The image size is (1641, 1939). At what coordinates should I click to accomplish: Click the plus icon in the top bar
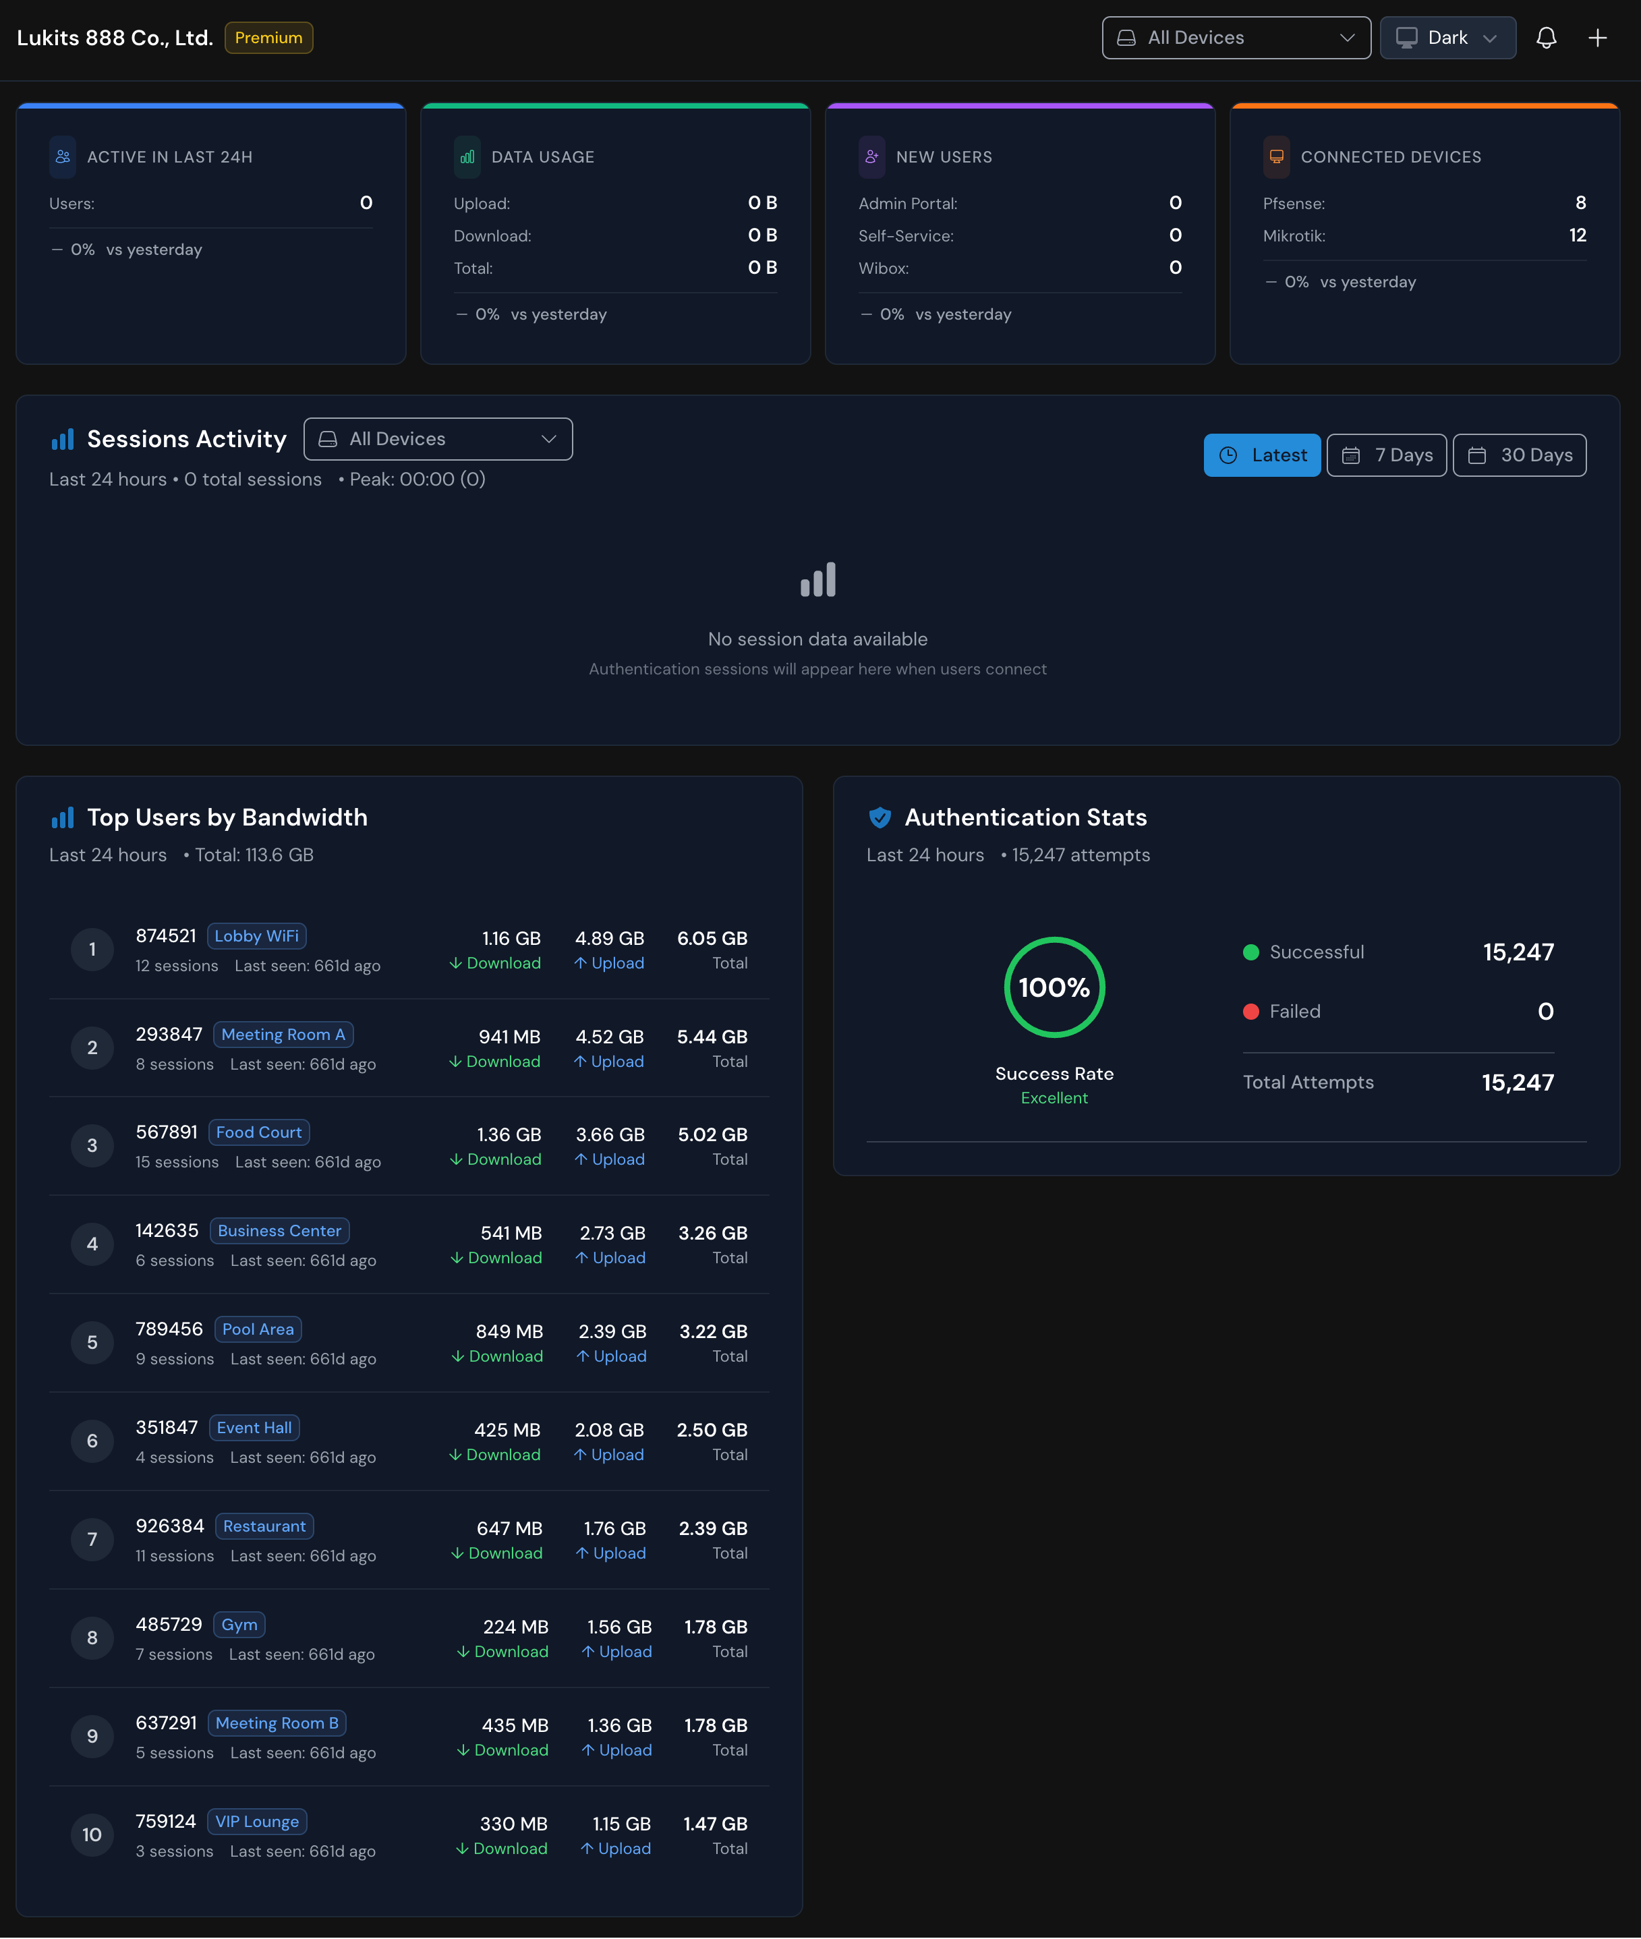click(x=1599, y=37)
